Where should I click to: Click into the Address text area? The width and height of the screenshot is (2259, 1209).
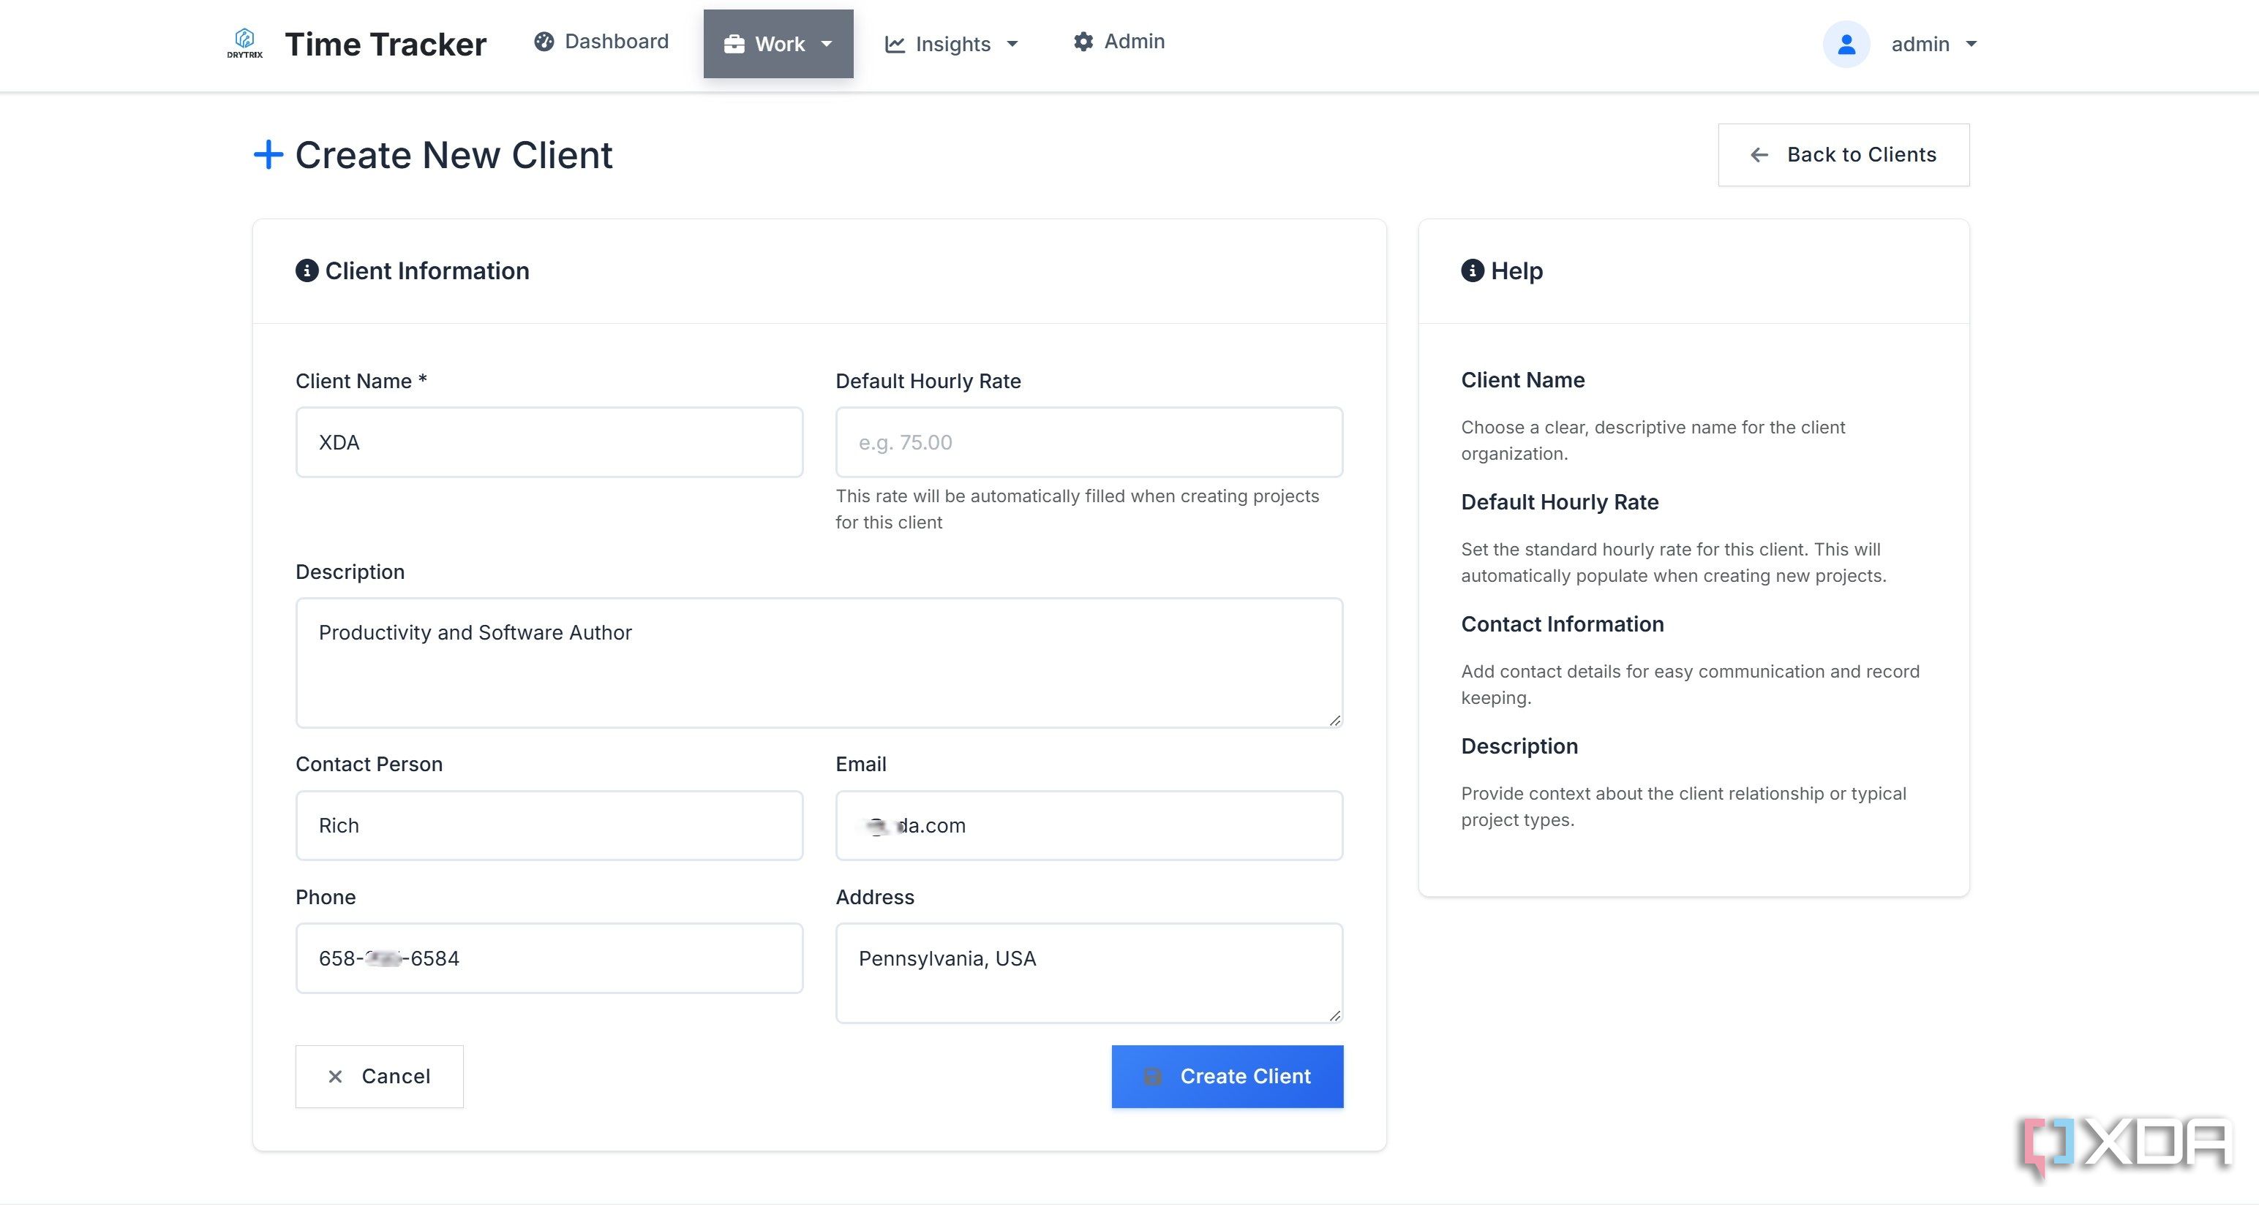pyautogui.click(x=1089, y=974)
